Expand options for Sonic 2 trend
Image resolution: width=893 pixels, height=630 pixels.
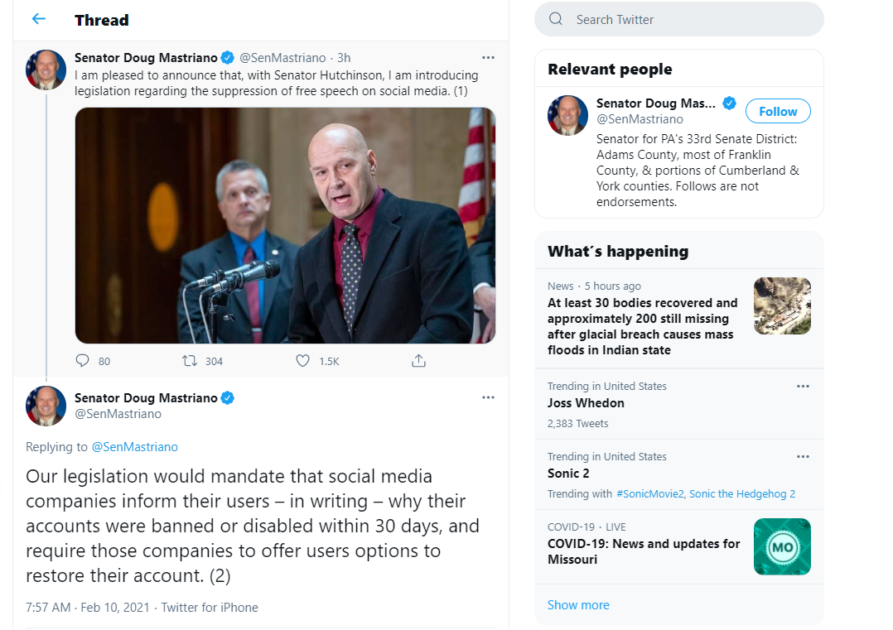click(x=803, y=457)
